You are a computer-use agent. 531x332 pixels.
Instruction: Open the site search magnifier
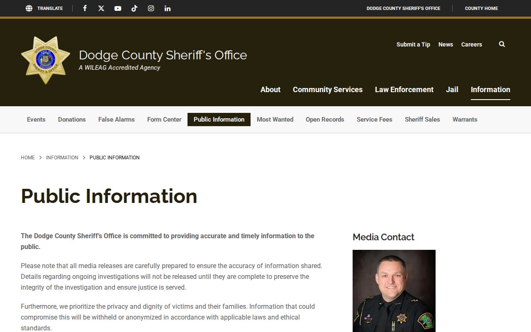click(502, 44)
